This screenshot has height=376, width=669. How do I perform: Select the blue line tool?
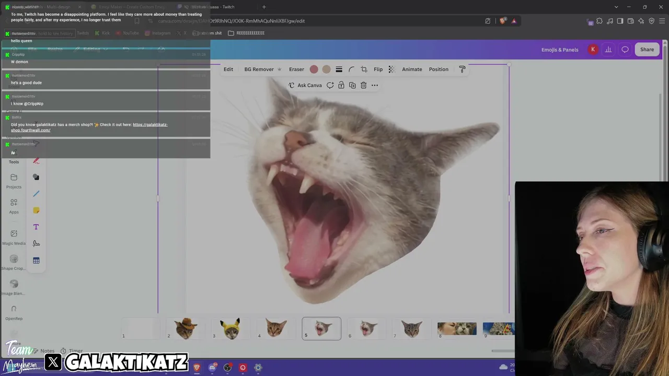point(36,194)
